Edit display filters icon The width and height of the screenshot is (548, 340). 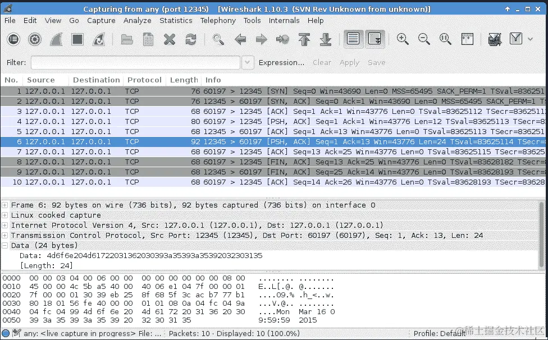[x=516, y=39]
